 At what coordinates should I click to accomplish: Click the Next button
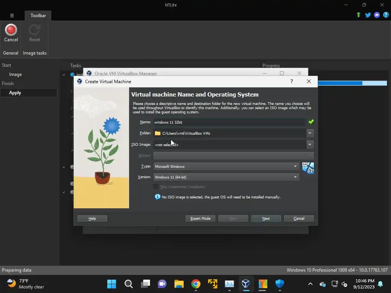tap(266, 219)
